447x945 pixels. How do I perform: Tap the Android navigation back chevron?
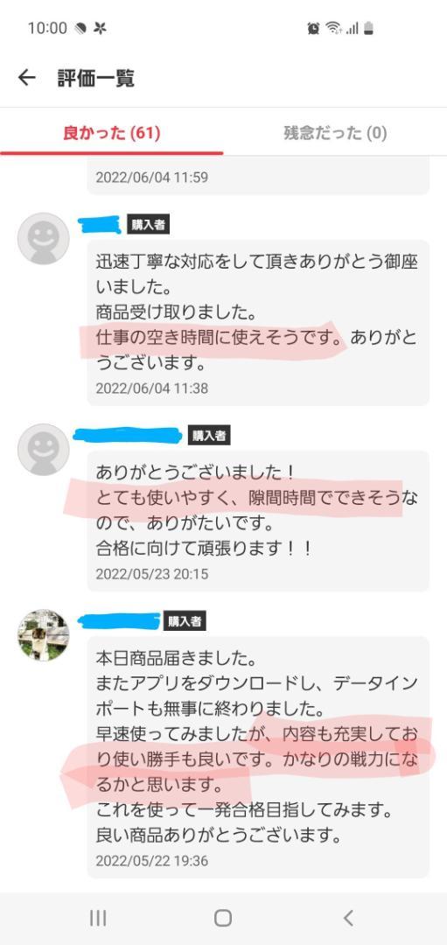click(348, 918)
